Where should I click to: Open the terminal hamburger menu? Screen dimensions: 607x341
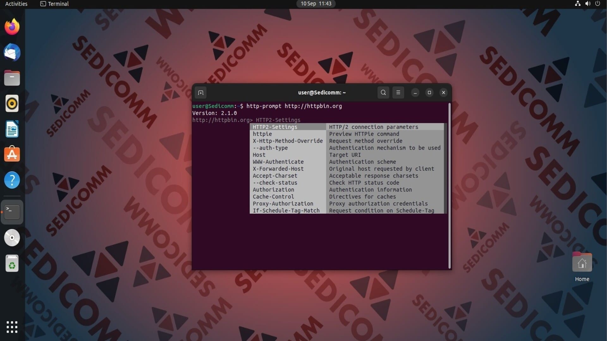[398, 93]
